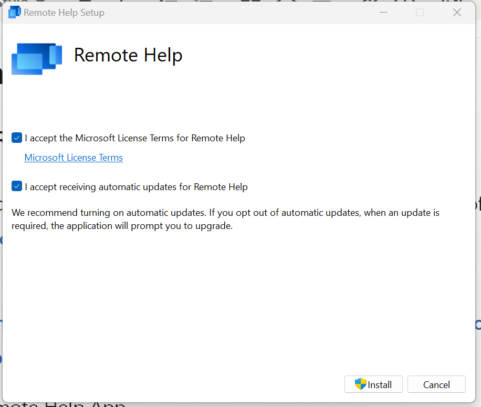Screen dimensions: 481x407
Task: Click the Remote Help logo in the header
Action: (x=37, y=59)
